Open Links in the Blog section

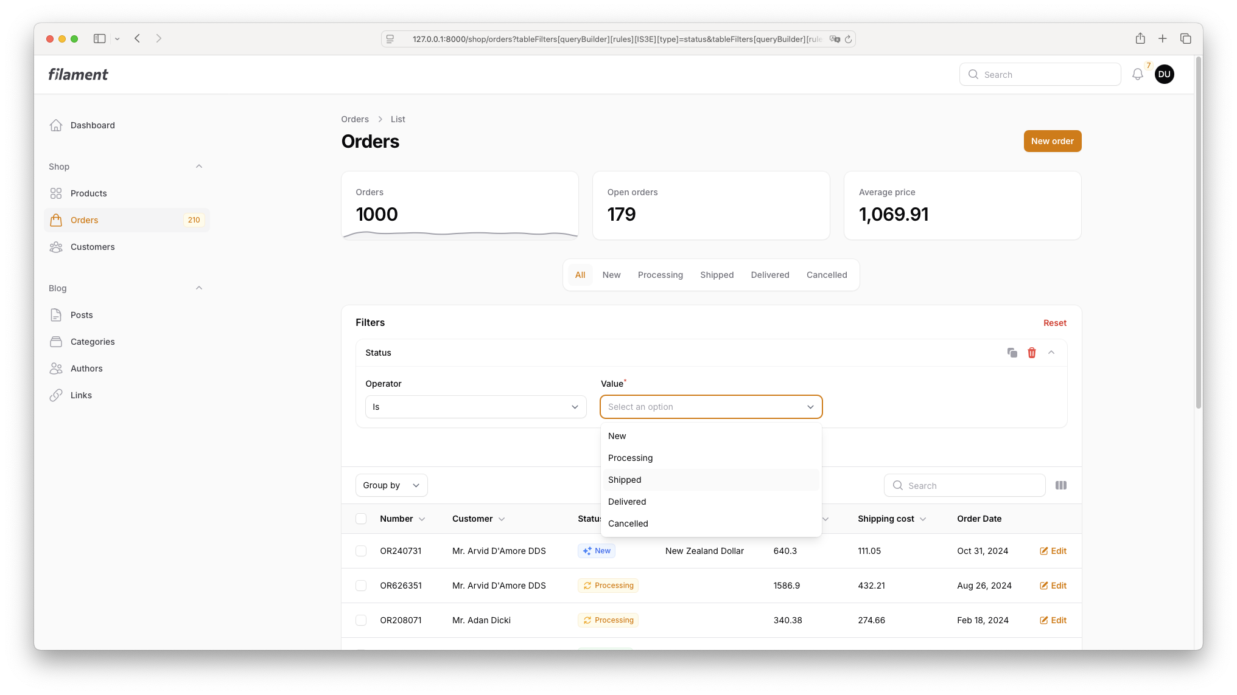[x=81, y=395]
